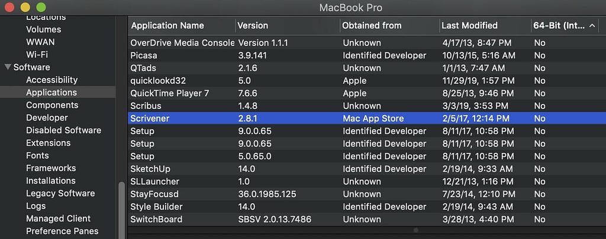Select Applications in the sidebar
Image resolution: width=606 pixels, height=239 pixels.
coord(57,93)
